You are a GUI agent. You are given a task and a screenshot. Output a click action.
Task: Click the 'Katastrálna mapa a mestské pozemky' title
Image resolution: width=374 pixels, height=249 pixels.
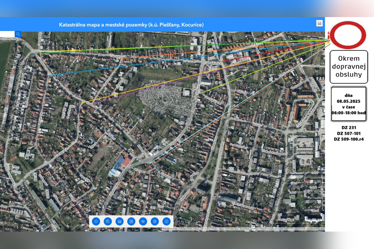click(x=131, y=25)
